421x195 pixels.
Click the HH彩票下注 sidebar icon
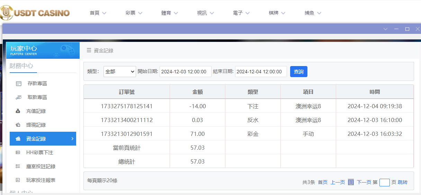[x=18, y=152]
